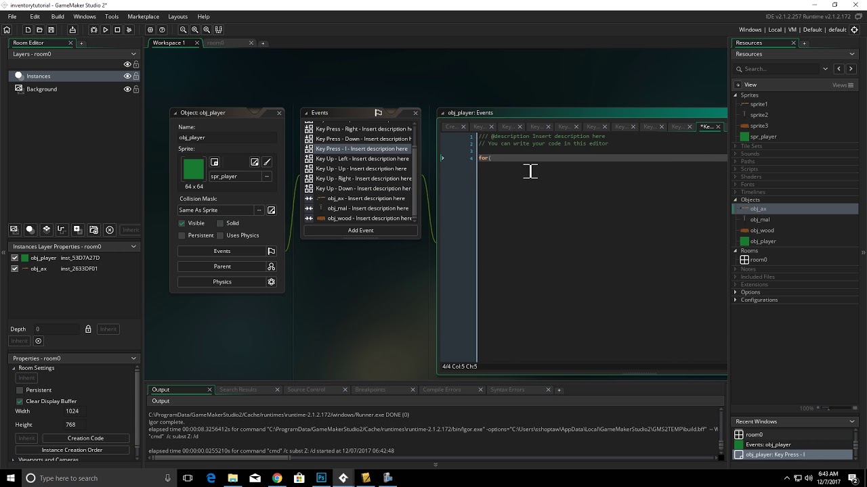Image resolution: width=867 pixels, height=487 pixels.
Task: Edit the collision mask icon
Action: [272, 210]
